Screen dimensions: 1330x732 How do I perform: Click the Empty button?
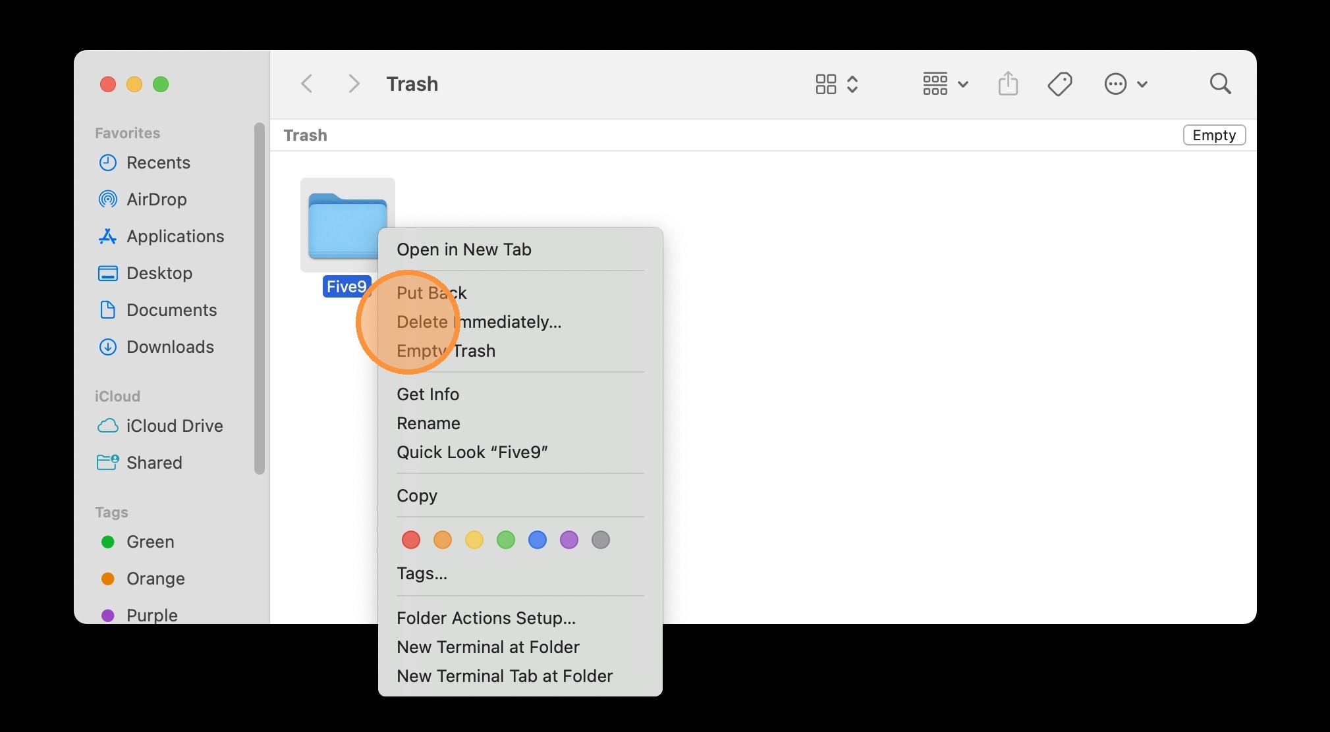tap(1214, 135)
